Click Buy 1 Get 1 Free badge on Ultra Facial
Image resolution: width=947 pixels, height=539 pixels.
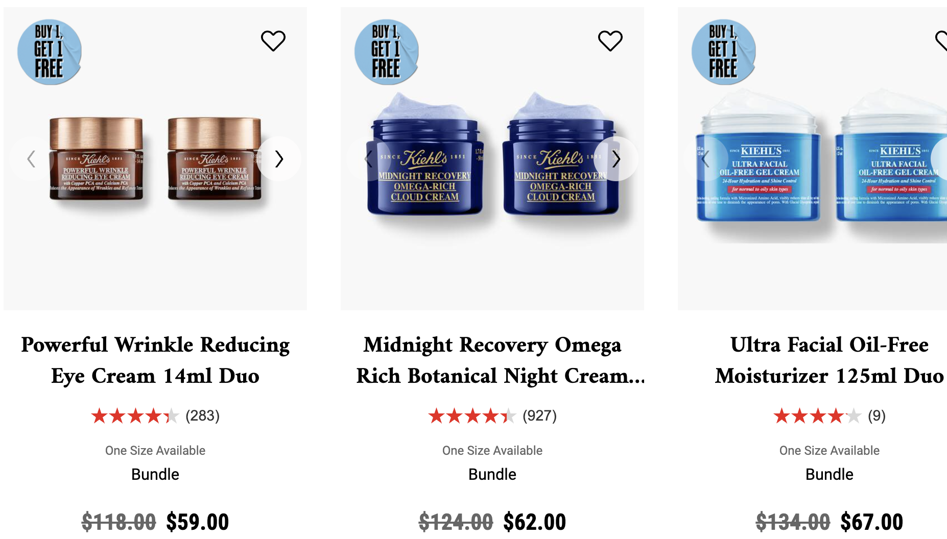click(x=724, y=52)
